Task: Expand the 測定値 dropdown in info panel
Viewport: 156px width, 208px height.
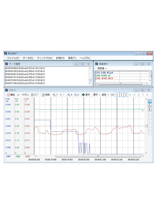Action: (x=102, y=68)
